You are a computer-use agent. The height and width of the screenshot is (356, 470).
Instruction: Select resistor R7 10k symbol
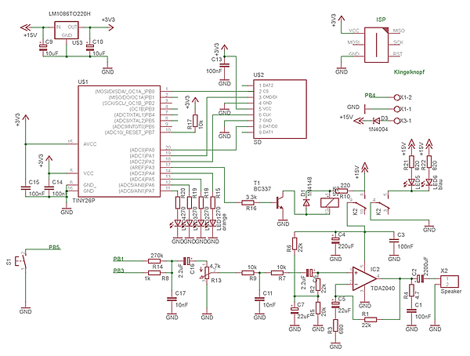(x=277, y=273)
